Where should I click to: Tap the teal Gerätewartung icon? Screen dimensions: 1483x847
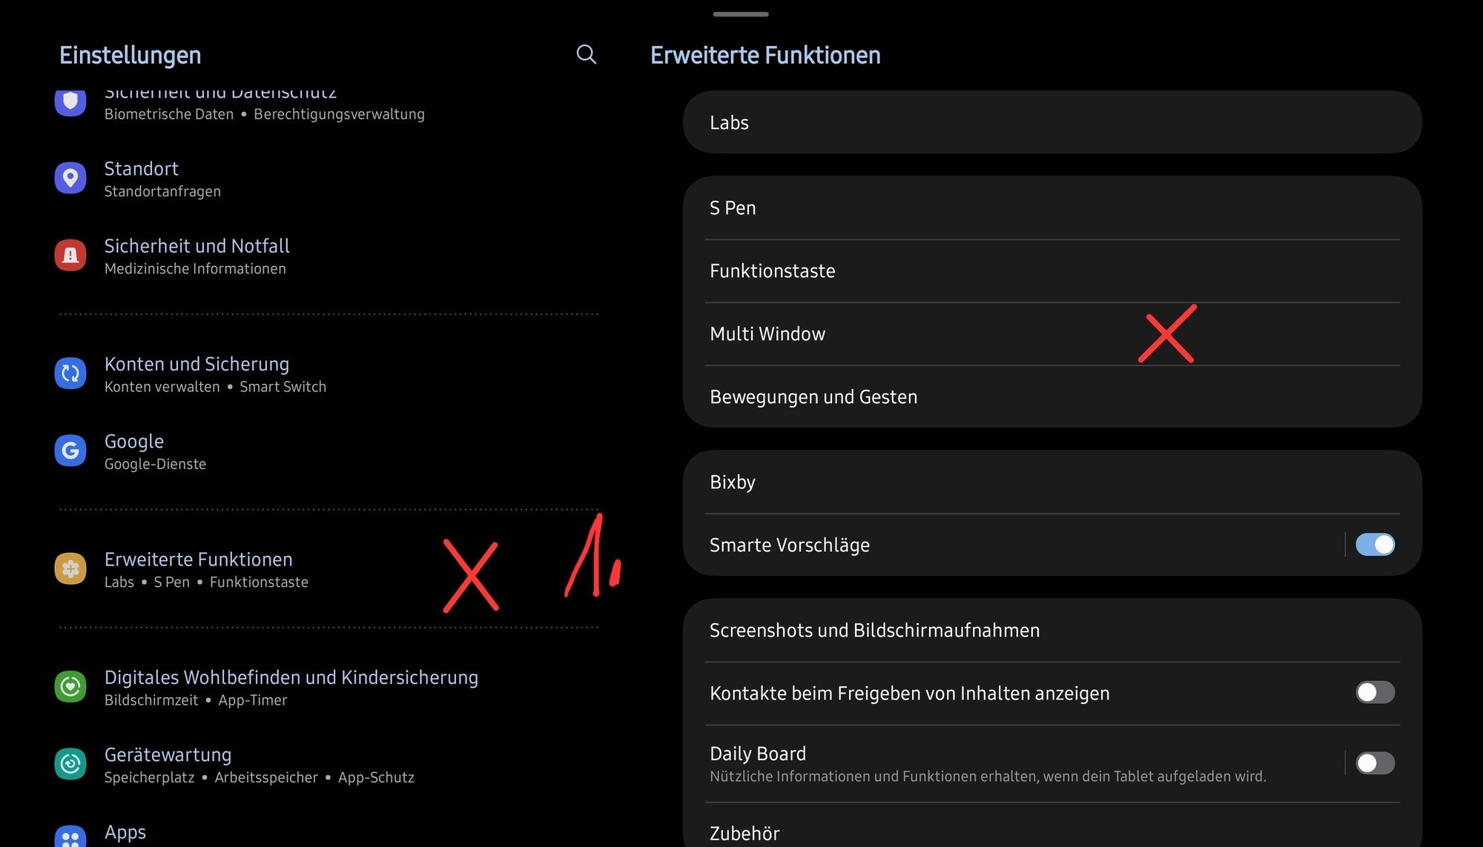pos(70,763)
